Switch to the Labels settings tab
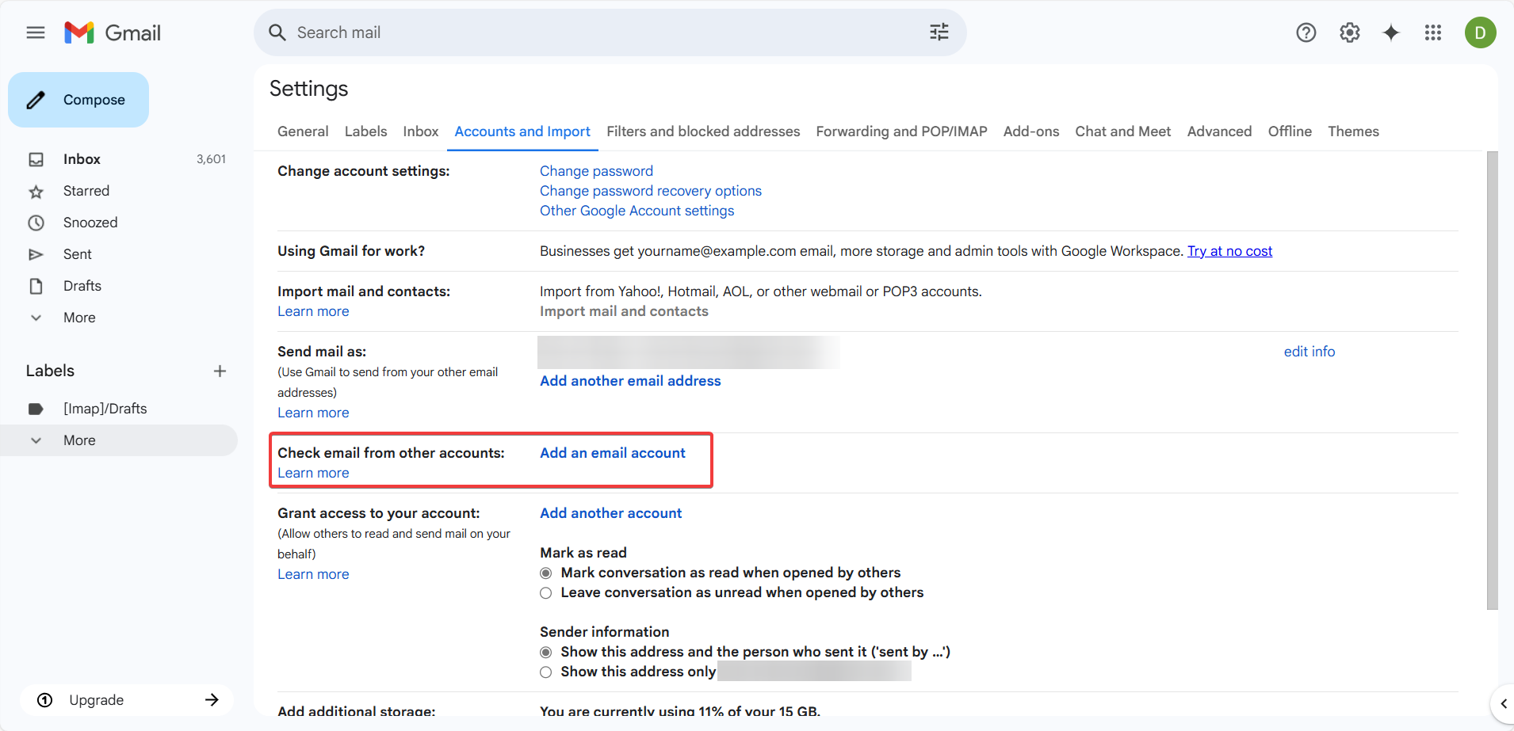This screenshot has height=731, width=1514. tap(365, 131)
